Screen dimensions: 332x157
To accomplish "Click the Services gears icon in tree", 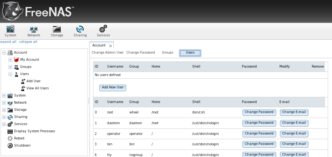I will point(10,124).
